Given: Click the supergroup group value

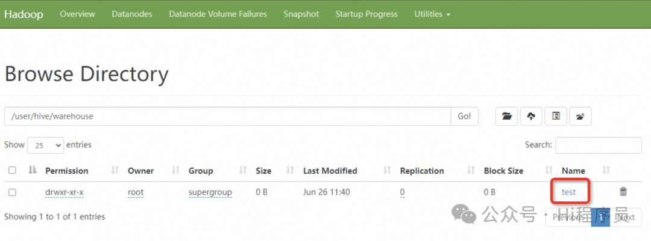Looking at the screenshot, I should click(210, 192).
